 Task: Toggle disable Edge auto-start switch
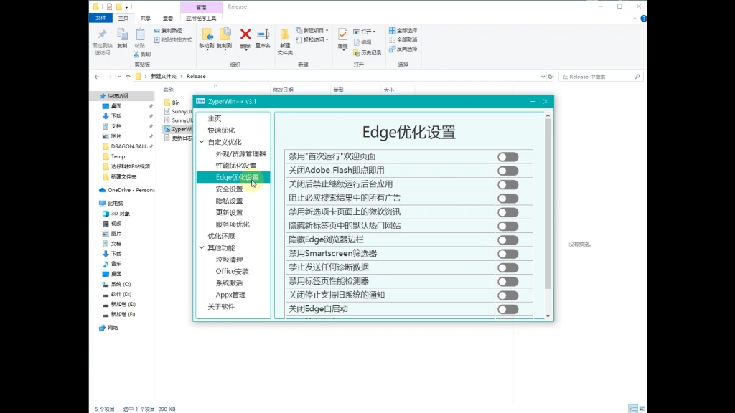tap(507, 310)
